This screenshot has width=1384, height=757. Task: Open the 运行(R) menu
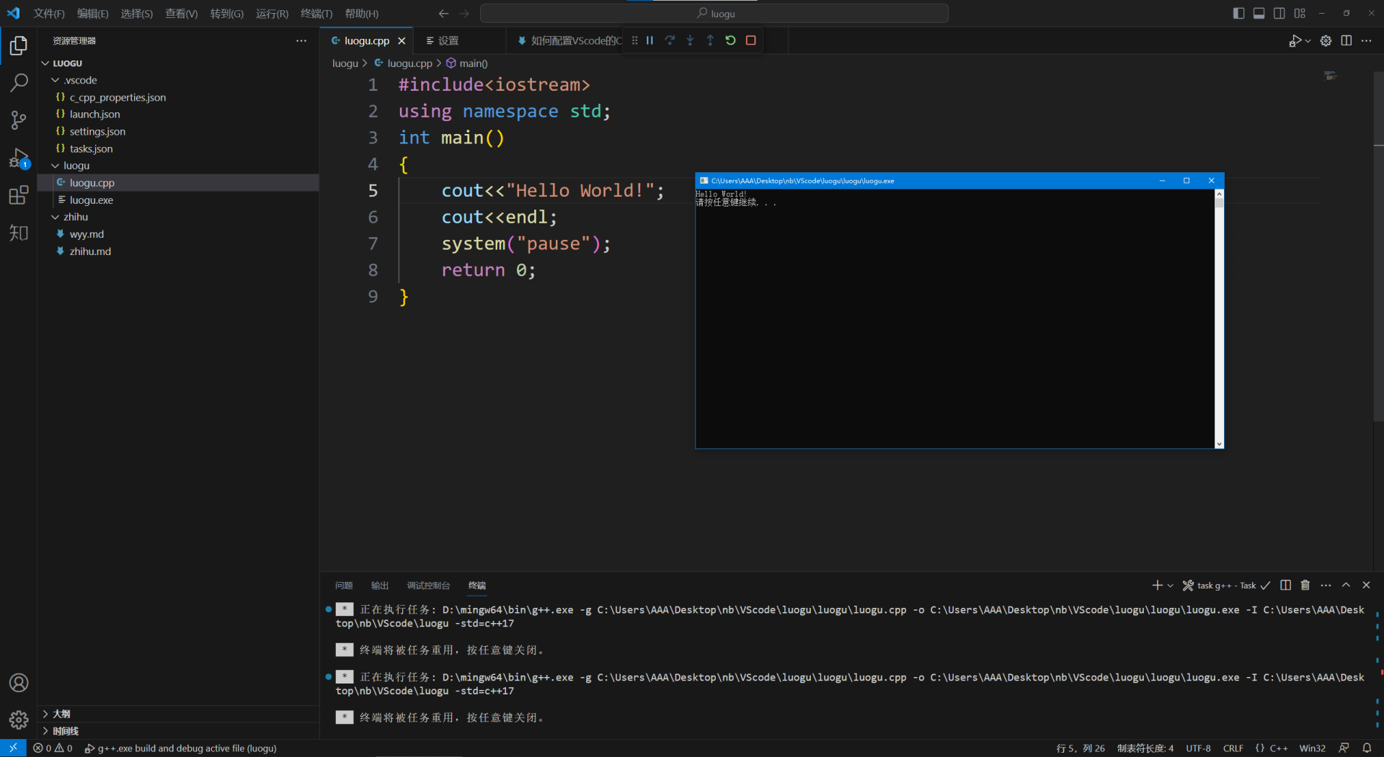(272, 14)
